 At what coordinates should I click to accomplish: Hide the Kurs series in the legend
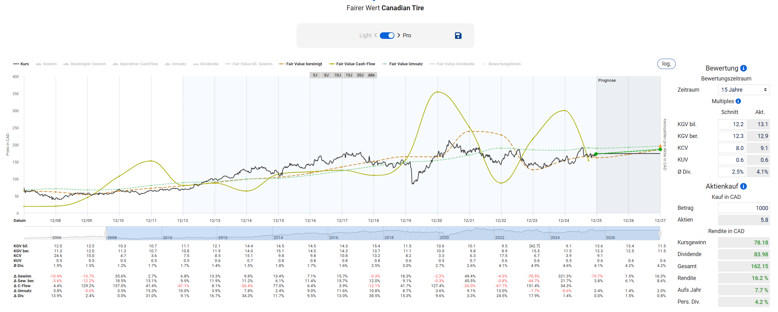(x=21, y=64)
